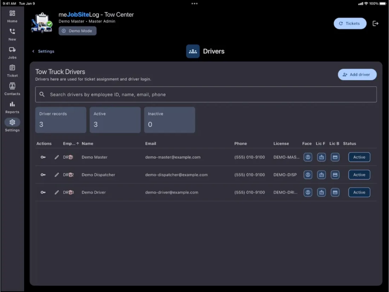389x292 pixels.
Task: Click the Name column header
Action: (x=87, y=143)
